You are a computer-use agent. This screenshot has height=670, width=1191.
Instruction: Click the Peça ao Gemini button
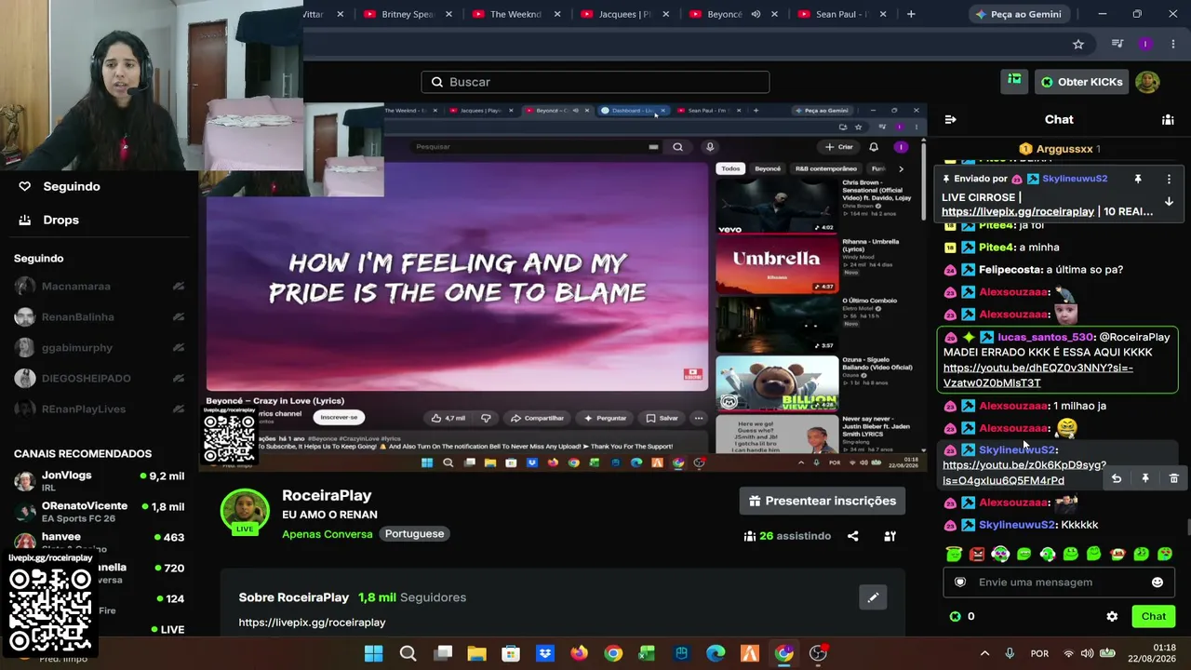pyautogui.click(x=1021, y=14)
